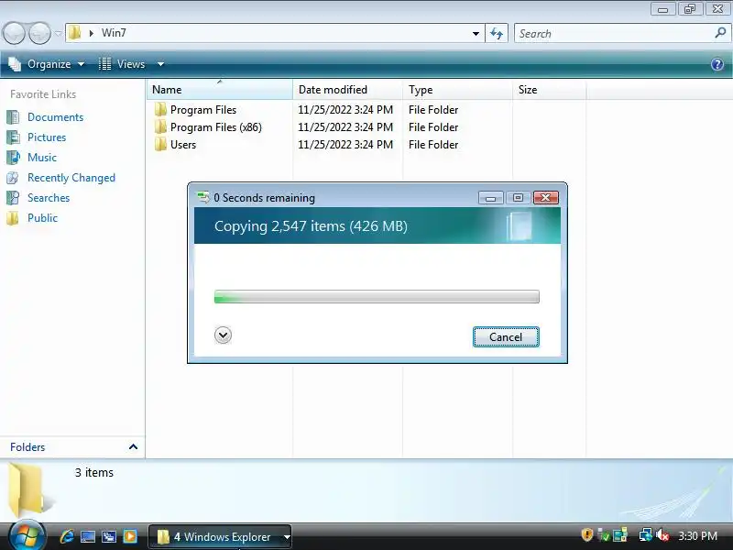Click Switch between windows in Quick Launch
Screen dimensions: 733x550
(109, 536)
